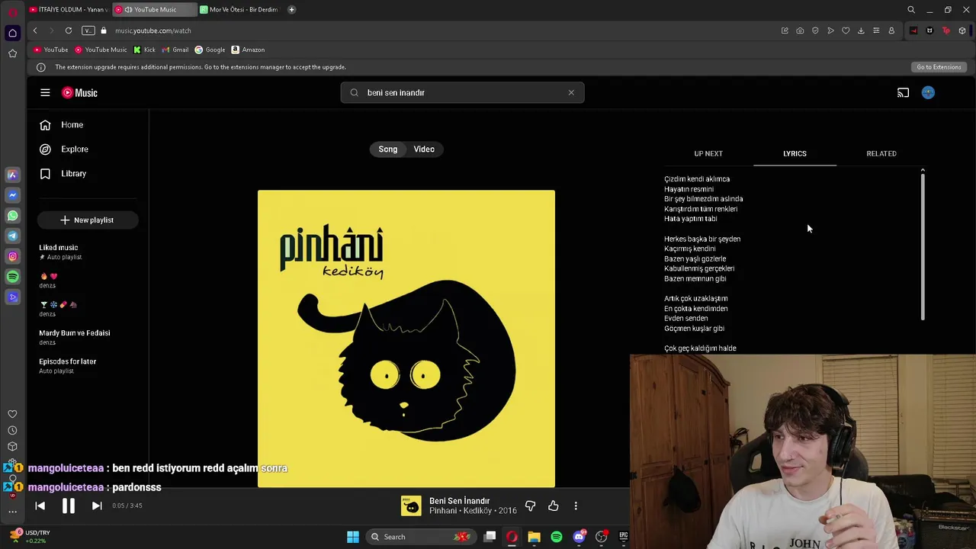This screenshot has width=976, height=549.
Task: Open the Cast to device icon
Action: pyautogui.click(x=903, y=92)
